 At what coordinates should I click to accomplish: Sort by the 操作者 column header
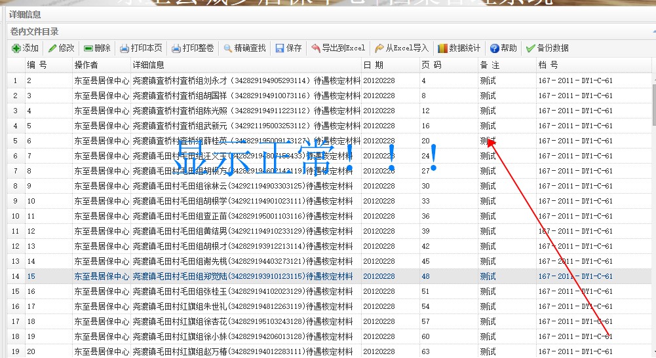tap(102, 65)
